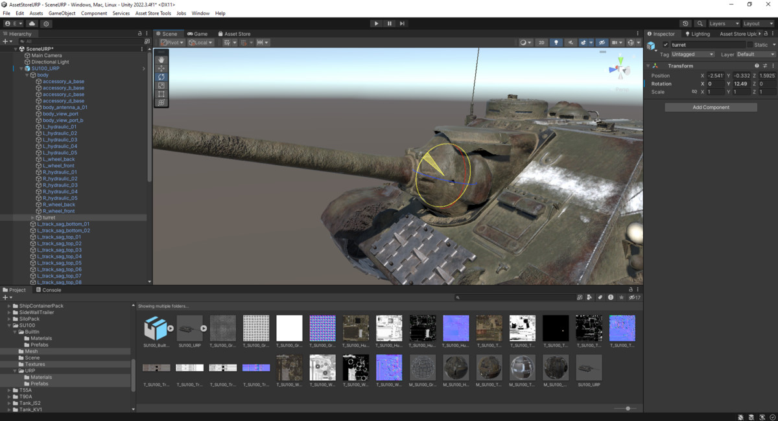Open the shading draw mode dropdown
Screen dimensions: 778x421
pyautogui.click(x=525, y=43)
